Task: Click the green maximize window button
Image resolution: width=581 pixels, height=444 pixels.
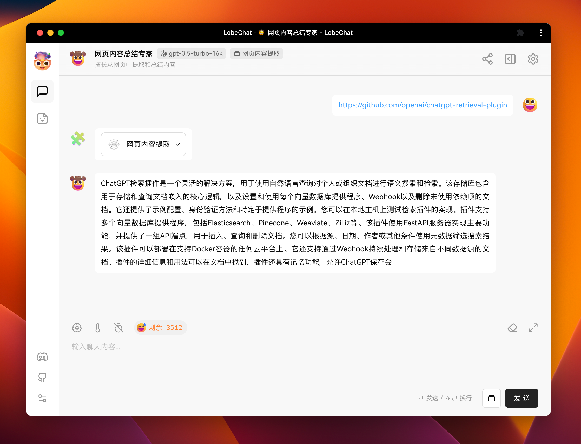Action: (61, 33)
